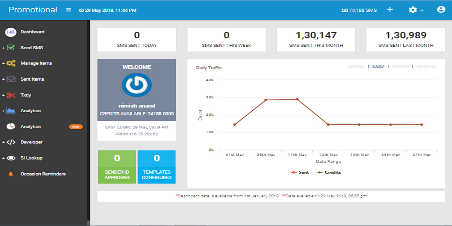Click the SI Lookup eye icon
Viewport: 452px width, 226px height.
[x=11, y=158]
